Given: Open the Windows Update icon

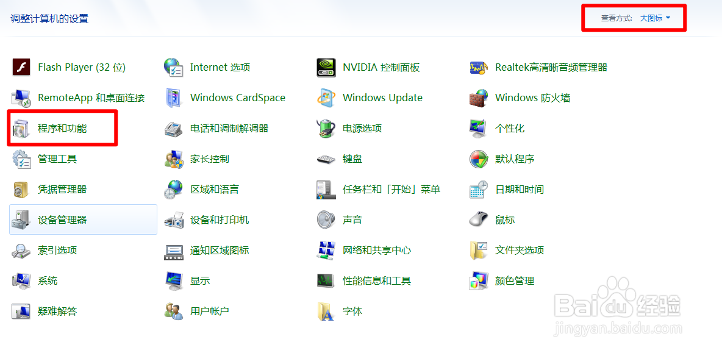Looking at the screenshot, I should 326,98.
